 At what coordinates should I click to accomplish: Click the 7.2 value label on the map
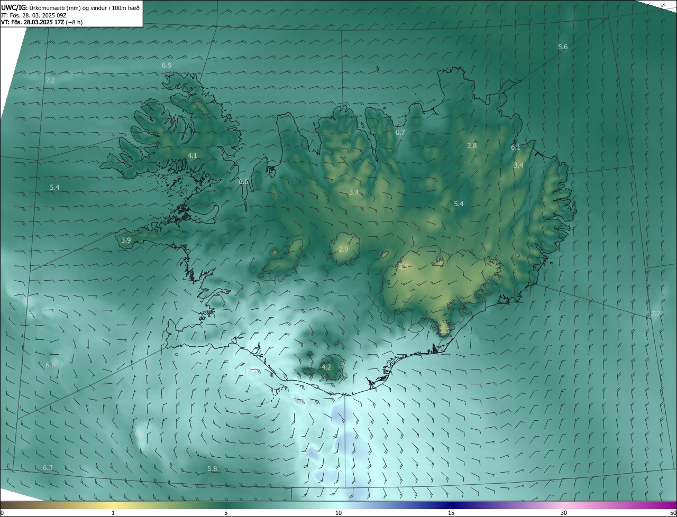[50, 80]
